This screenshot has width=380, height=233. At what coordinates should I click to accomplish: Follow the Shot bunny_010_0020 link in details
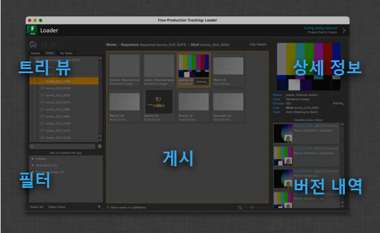(x=302, y=108)
